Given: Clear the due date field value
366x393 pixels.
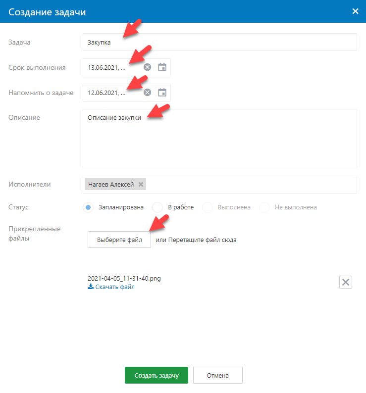Looking at the screenshot, I should pos(147,67).
